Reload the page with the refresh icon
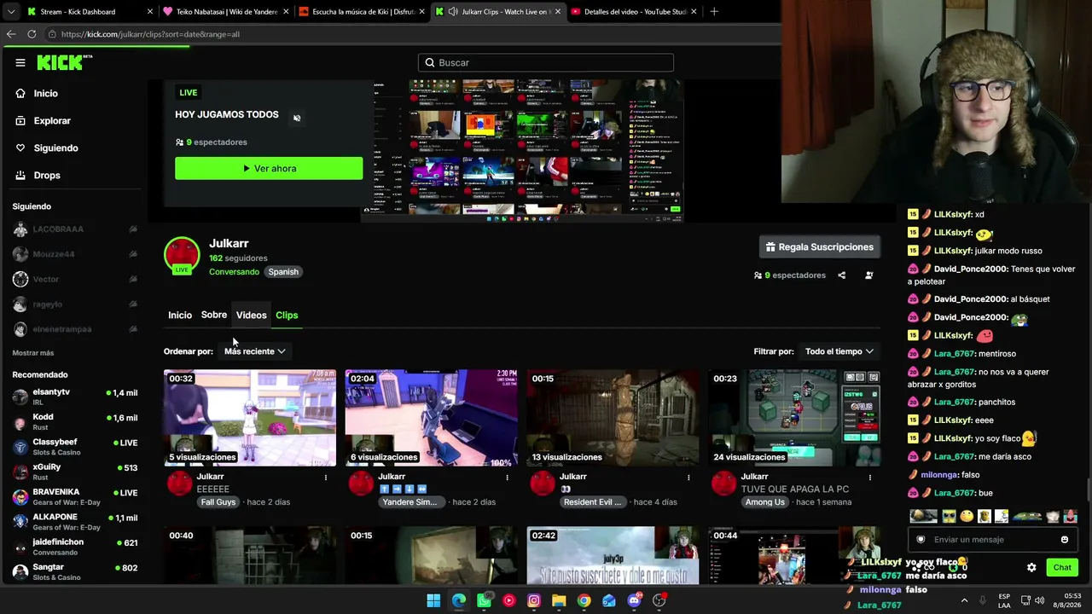 point(32,34)
